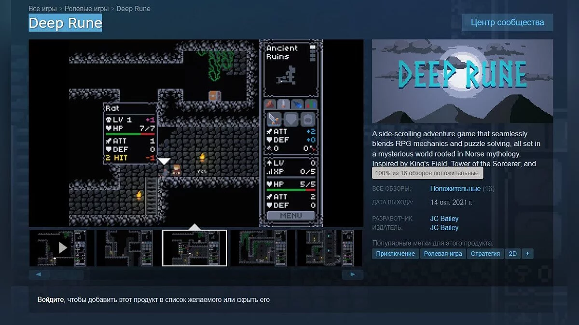Click the release date '14 окт. 2021 г.'
The height and width of the screenshot is (325, 579).
(x=452, y=202)
